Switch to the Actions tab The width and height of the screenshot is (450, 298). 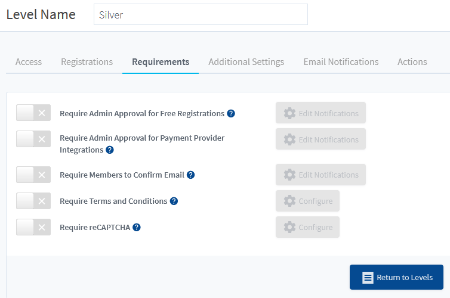point(412,62)
